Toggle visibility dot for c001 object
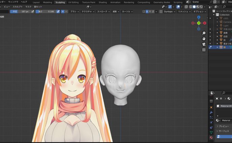Screen dimensions: 232x143 coord(210,18)
